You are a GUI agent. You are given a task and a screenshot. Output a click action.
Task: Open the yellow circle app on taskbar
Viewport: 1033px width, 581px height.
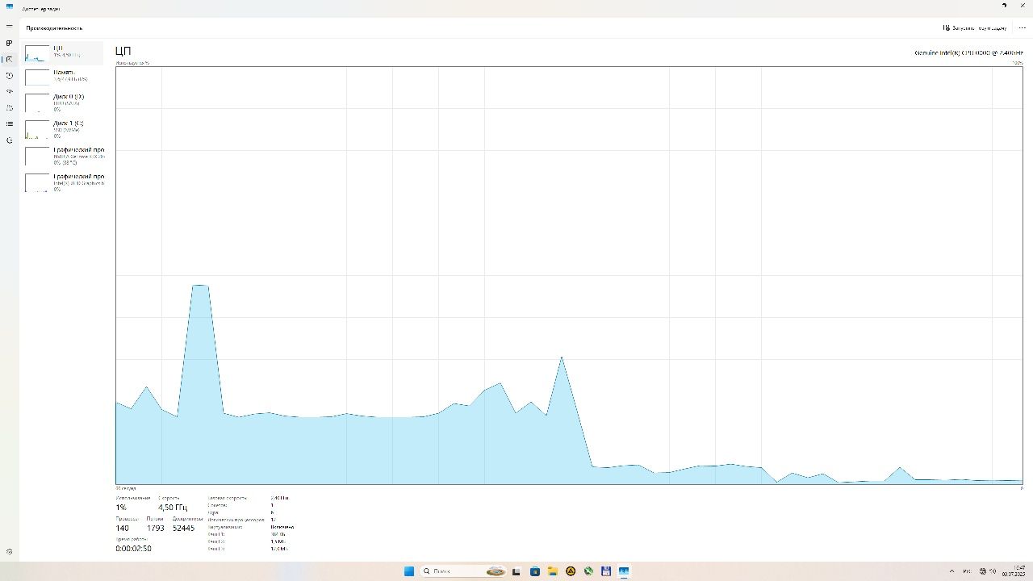click(x=571, y=571)
